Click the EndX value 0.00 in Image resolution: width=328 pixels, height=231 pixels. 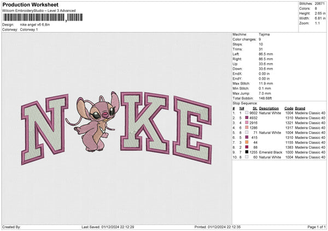click(264, 74)
